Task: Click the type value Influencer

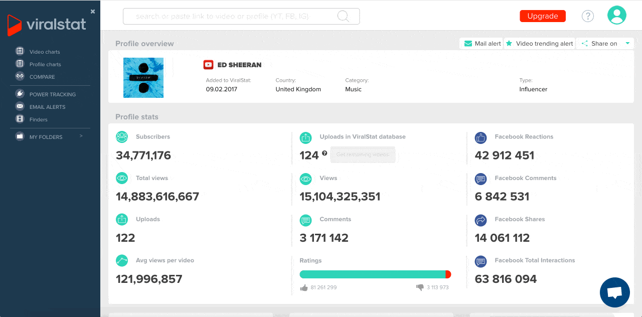Action: pos(533,89)
